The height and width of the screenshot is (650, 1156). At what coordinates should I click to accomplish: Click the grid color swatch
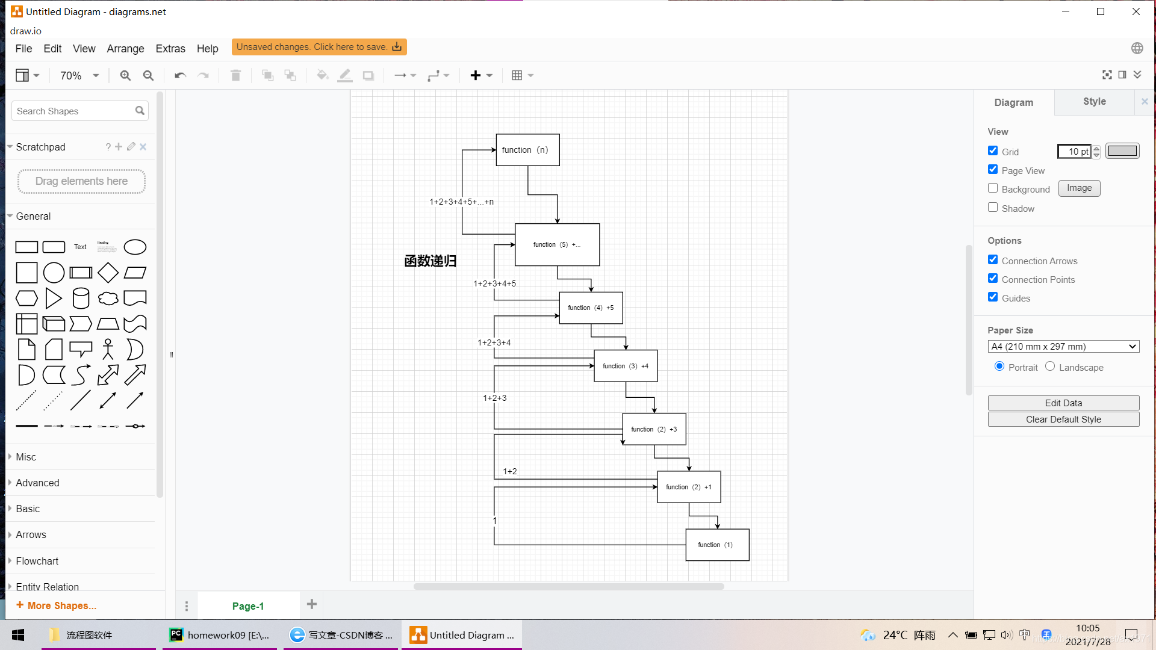click(x=1122, y=151)
